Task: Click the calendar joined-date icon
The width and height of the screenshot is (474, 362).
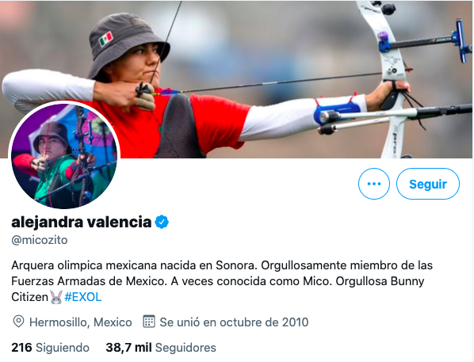Action: (x=149, y=322)
